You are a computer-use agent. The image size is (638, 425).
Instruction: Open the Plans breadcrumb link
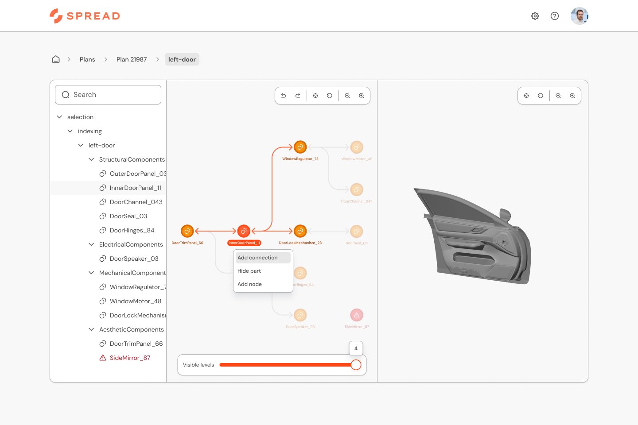pyautogui.click(x=87, y=59)
